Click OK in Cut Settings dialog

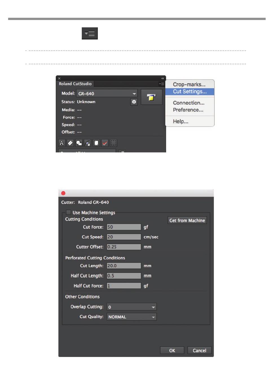172,350
